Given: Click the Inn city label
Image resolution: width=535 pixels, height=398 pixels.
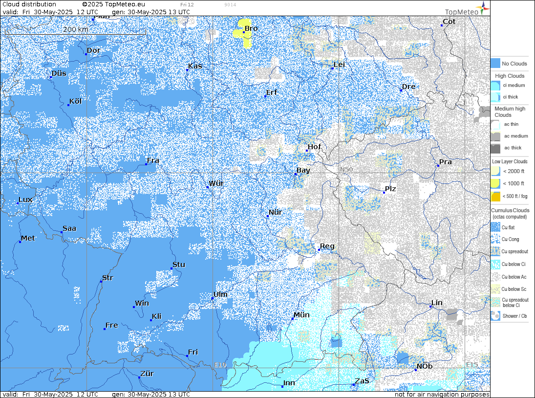Looking at the screenshot, I should click(x=289, y=383).
